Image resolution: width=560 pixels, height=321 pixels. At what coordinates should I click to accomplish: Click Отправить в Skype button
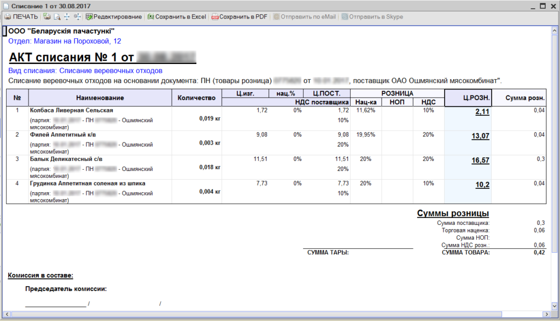[372, 17]
